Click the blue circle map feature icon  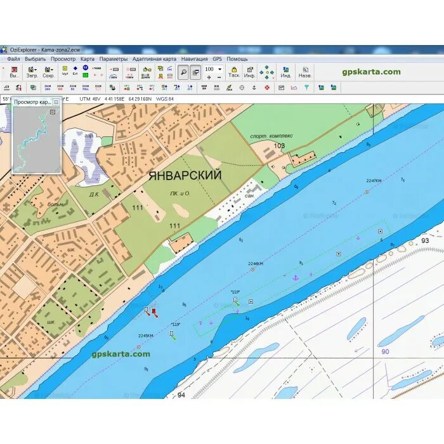click(x=85, y=68)
